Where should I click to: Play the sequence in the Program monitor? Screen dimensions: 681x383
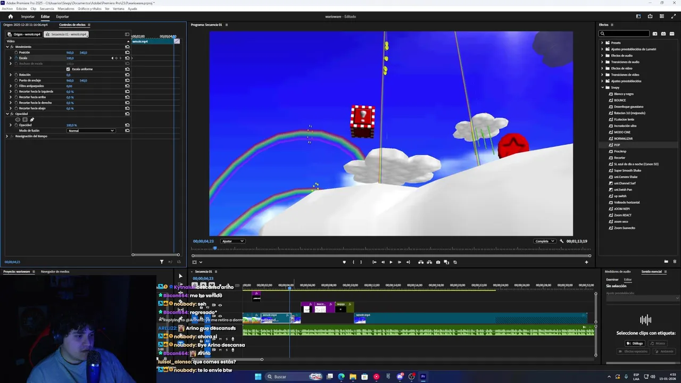[391, 262]
